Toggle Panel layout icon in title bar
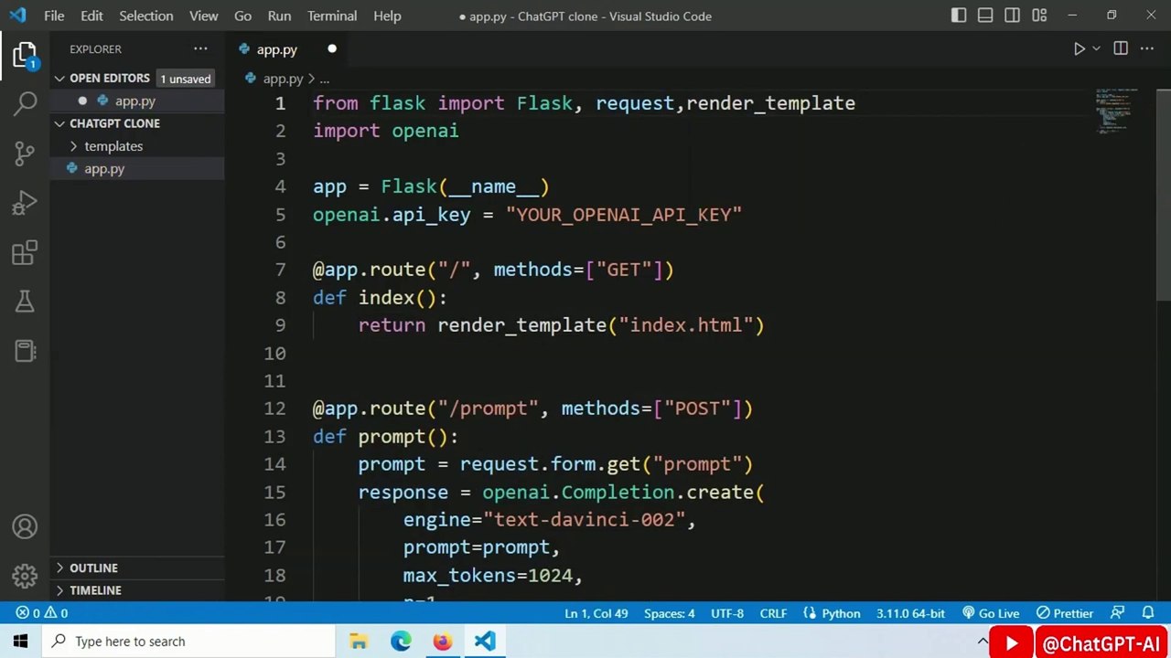Screen dimensions: 1171x658 (x=985, y=16)
